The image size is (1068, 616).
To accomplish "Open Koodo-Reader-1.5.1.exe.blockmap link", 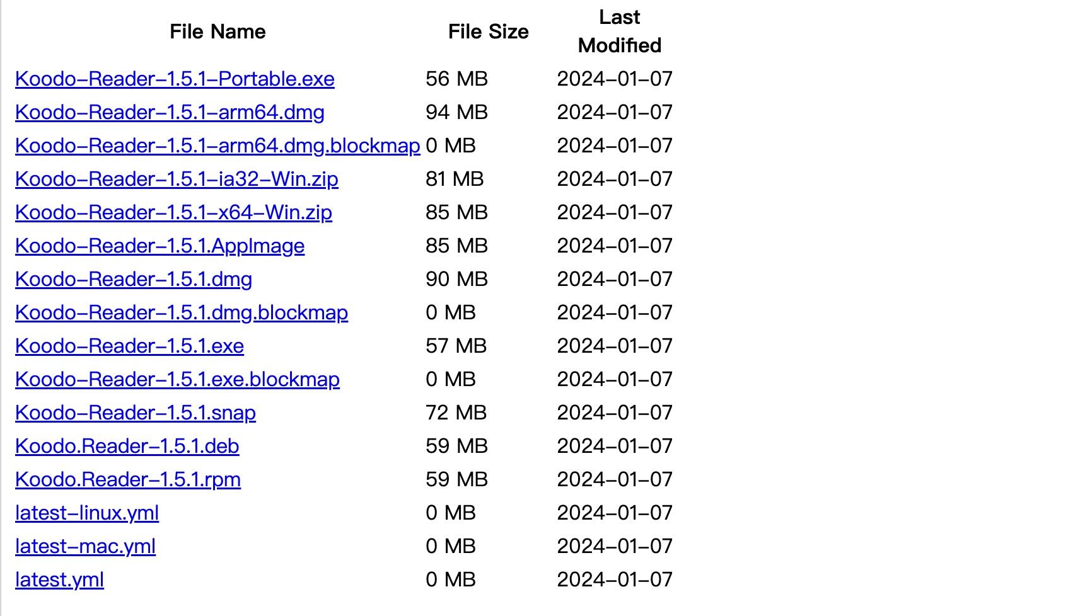I will click(177, 379).
